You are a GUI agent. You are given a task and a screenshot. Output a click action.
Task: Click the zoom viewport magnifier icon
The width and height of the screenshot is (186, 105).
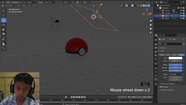tap(151, 21)
